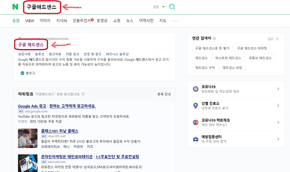Click the green search magnifier icon
This screenshot has height=172, width=290.
(172, 7)
